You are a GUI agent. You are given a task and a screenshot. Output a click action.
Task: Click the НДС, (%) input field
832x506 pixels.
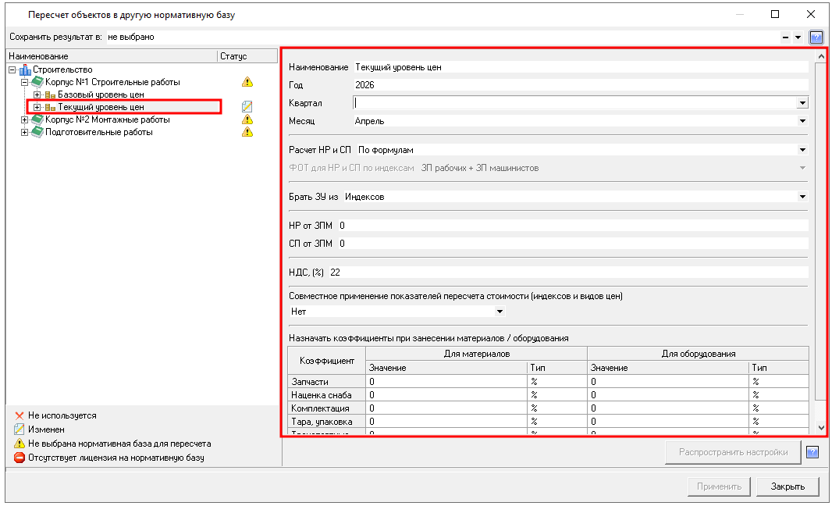(x=567, y=272)
